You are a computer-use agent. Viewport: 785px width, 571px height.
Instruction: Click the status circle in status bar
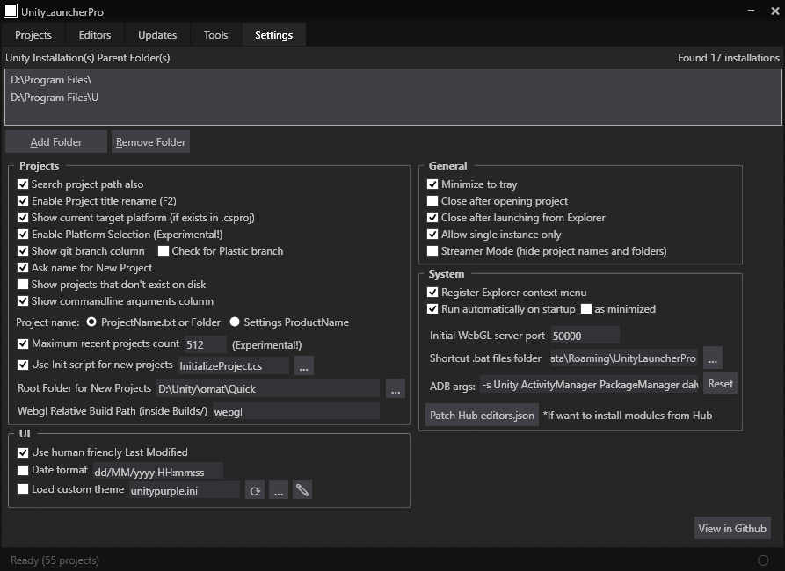763,560
